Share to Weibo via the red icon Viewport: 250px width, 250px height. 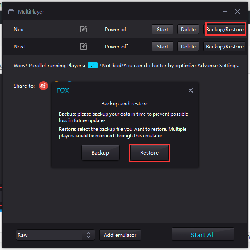pyautogui.click(x=43, y=86)
